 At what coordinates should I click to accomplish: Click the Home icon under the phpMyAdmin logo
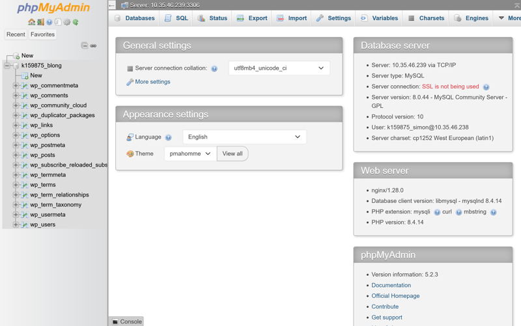(31, 22)
